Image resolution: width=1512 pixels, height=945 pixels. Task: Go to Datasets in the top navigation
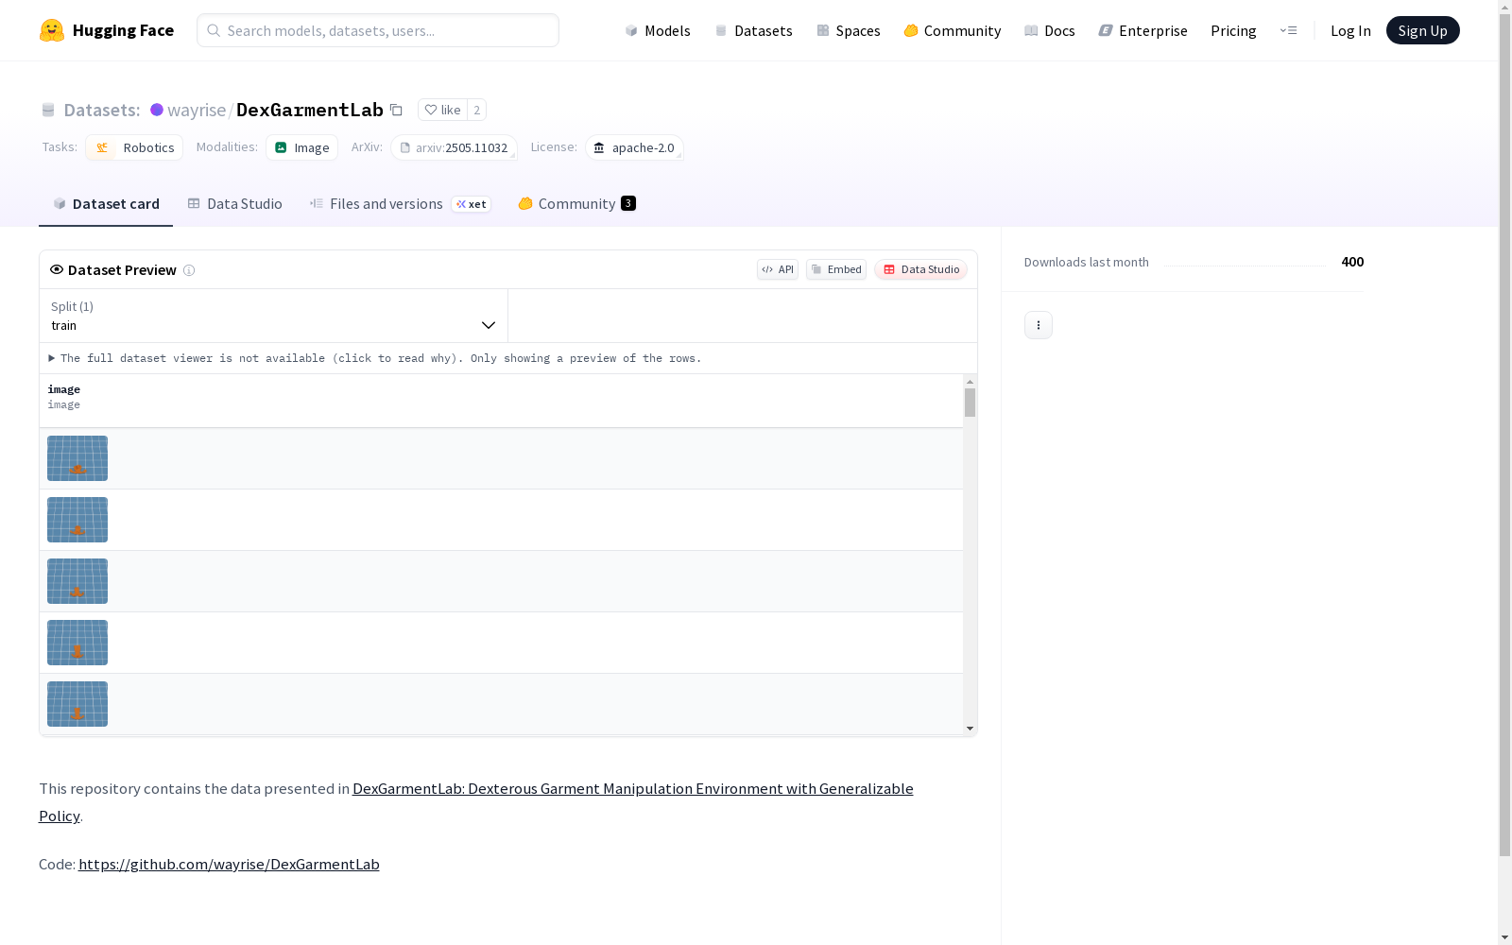(x=753, y=30)
